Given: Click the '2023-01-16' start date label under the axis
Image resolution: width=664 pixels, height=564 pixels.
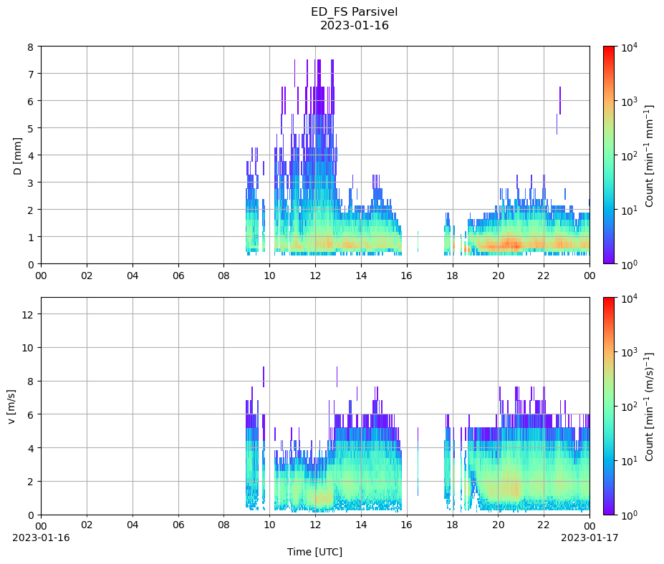Looking at the screenshot, I should 41,538.
